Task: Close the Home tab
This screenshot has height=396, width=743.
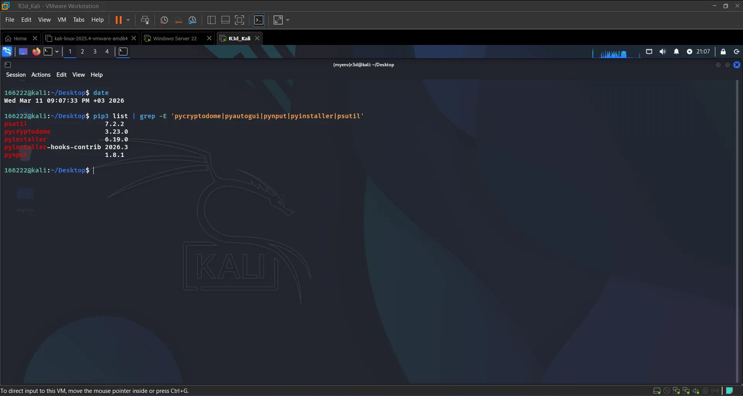Action: pos(35,38)
